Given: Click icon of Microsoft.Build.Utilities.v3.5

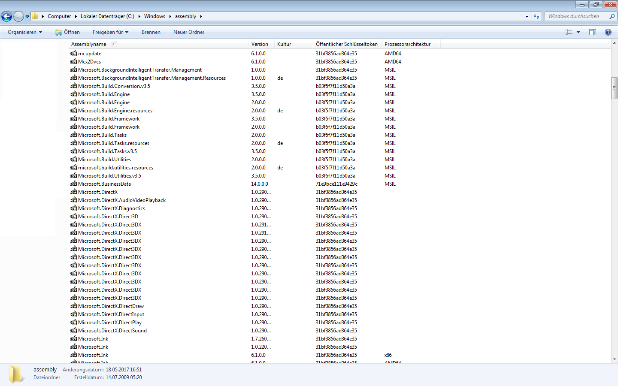Looking at the screenshot, I should (x=74, y=176).
